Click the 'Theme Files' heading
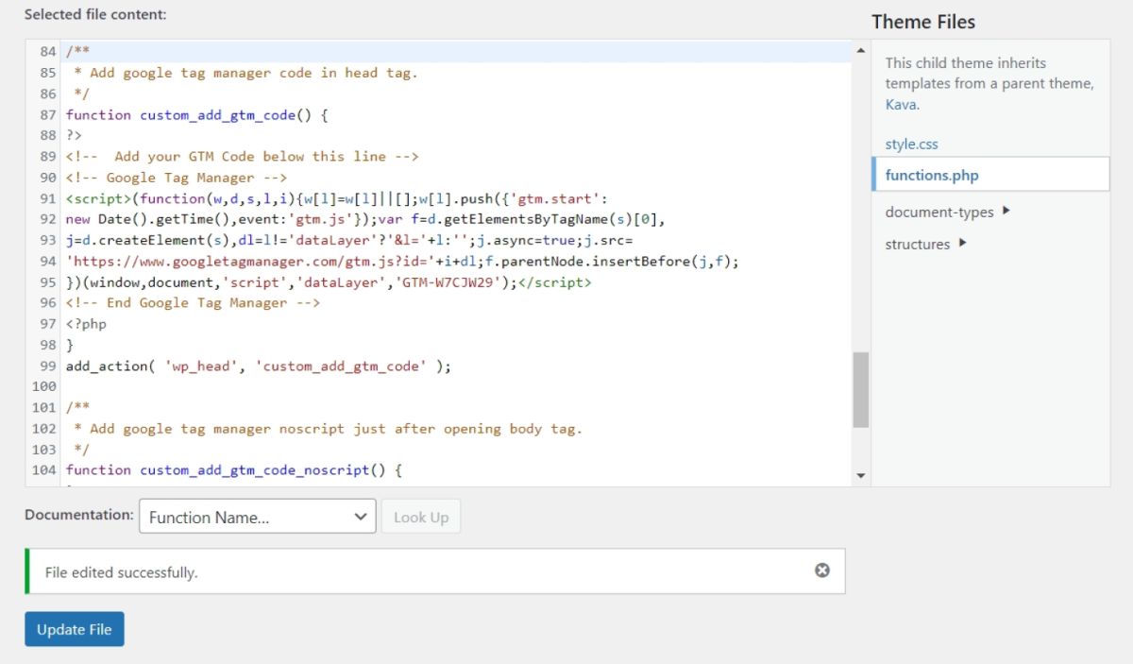The image size is (1133, 664). (923, 22)
